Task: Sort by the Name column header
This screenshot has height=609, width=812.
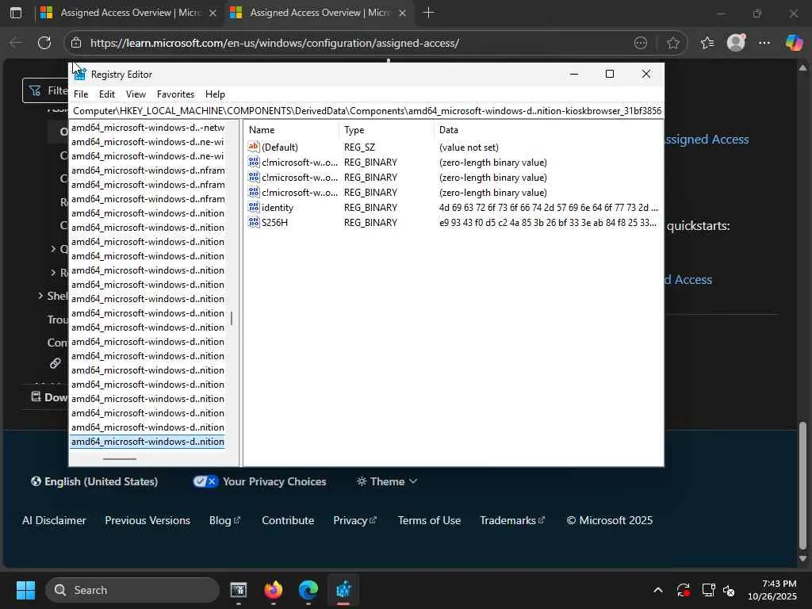Action: (291, 129)
